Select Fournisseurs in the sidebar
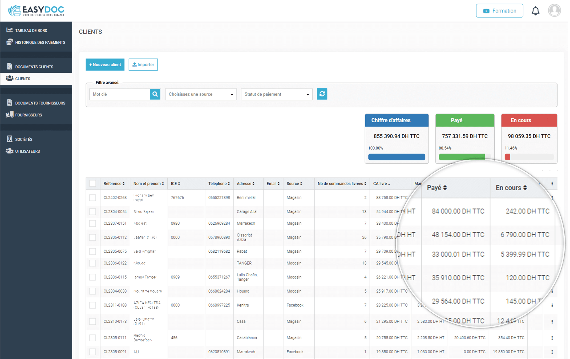 tap(29, 115)
